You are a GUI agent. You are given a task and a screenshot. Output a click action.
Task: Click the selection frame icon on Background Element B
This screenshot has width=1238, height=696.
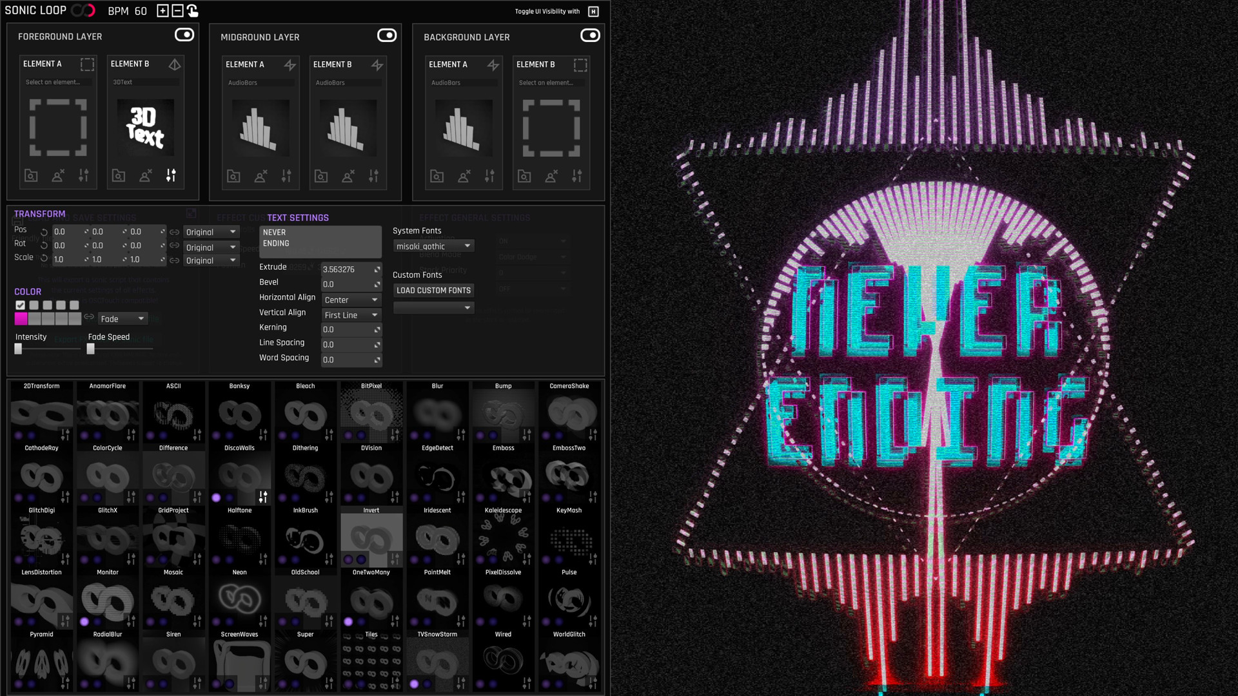point(580,64)
